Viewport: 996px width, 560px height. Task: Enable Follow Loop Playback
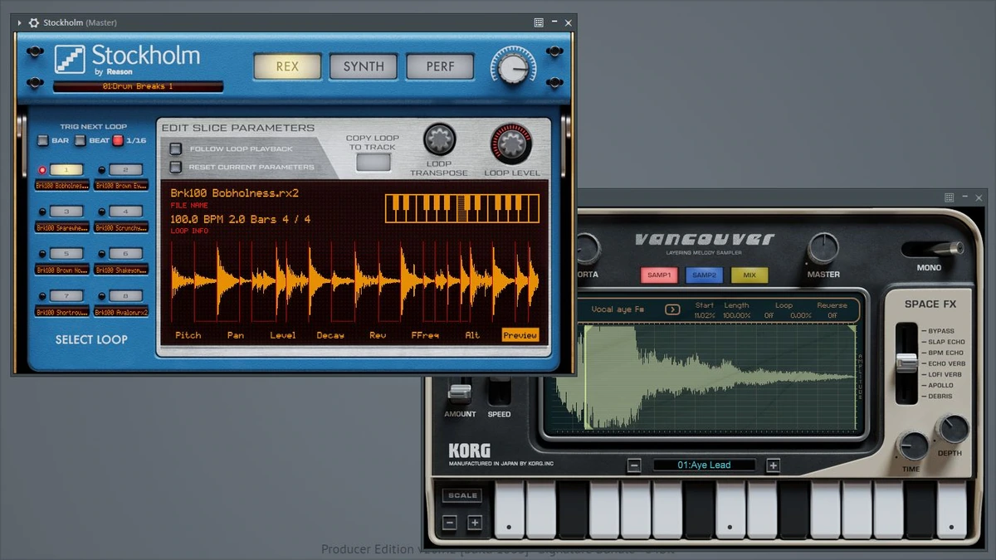click(x=176, y=149)
